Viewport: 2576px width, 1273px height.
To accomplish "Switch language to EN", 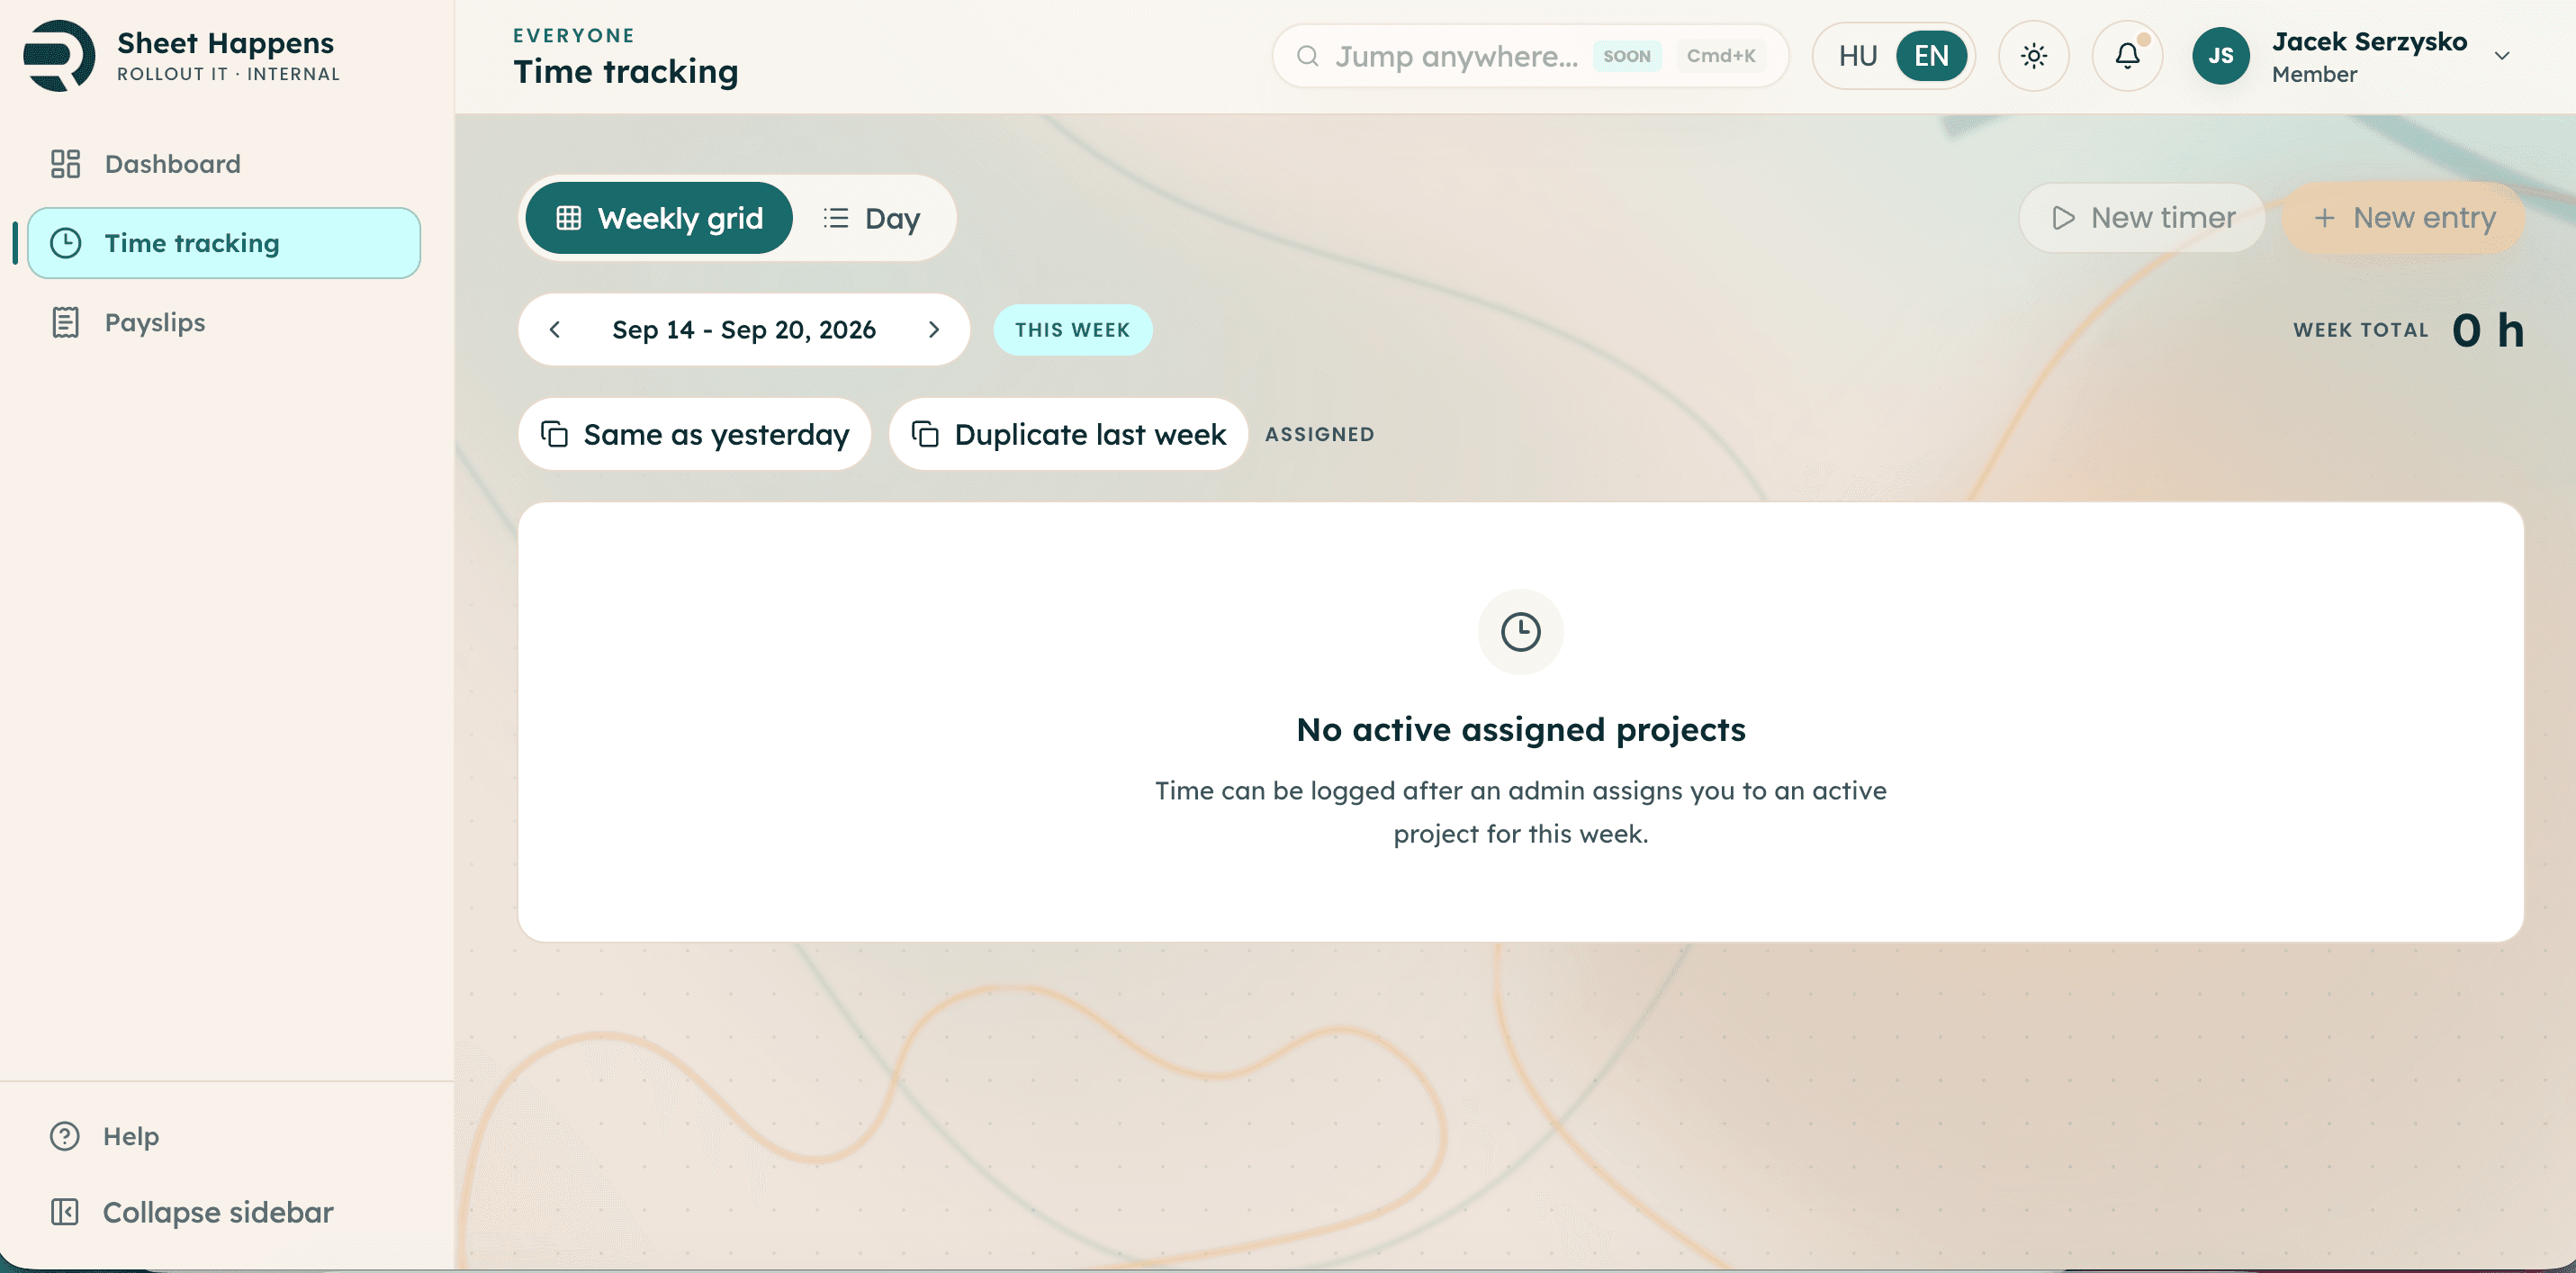I will click(x=1931, y=56).
